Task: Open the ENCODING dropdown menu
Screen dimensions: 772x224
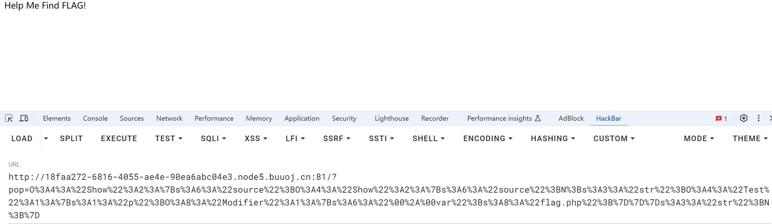Action: tap(488, 138)
